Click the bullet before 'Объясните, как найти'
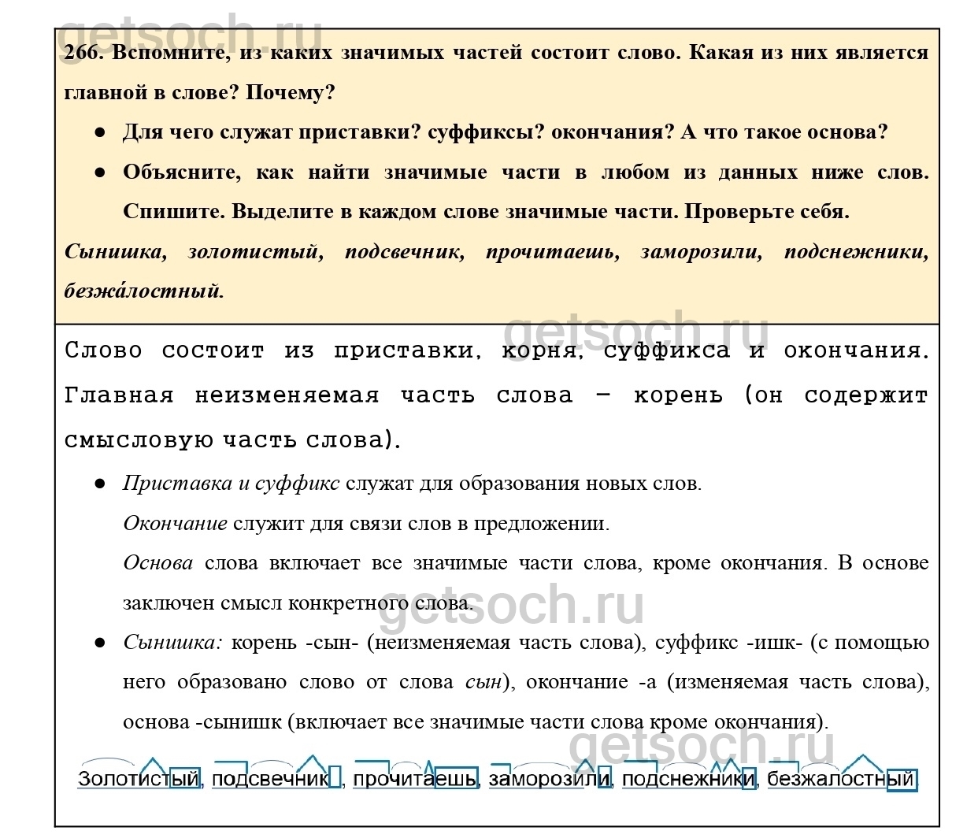This screenshot has width=978, height=838. tap(100, 172)
